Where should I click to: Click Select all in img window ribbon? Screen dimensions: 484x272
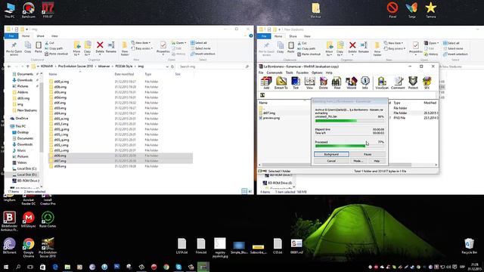[x=199, y=43]
